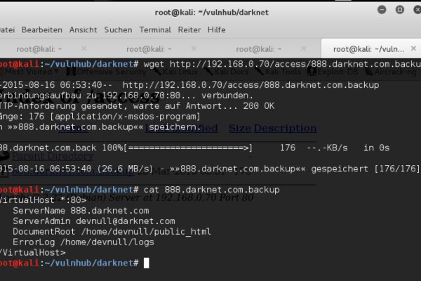Click the window title bar text
421x281 pixels.
pos(212,11)
